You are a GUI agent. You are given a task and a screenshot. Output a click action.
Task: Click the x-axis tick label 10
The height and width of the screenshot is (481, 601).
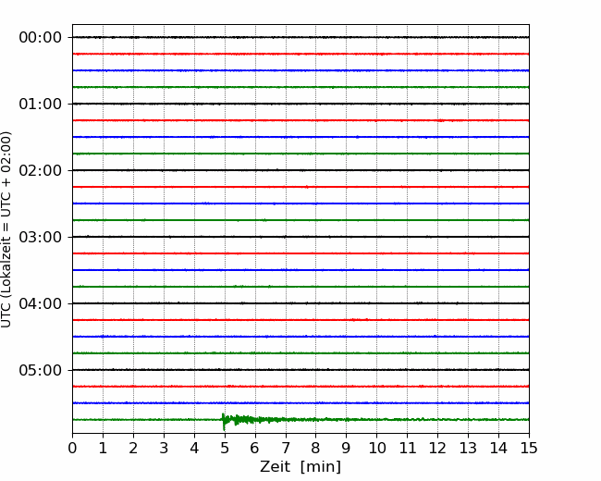(x=377, y=448)
